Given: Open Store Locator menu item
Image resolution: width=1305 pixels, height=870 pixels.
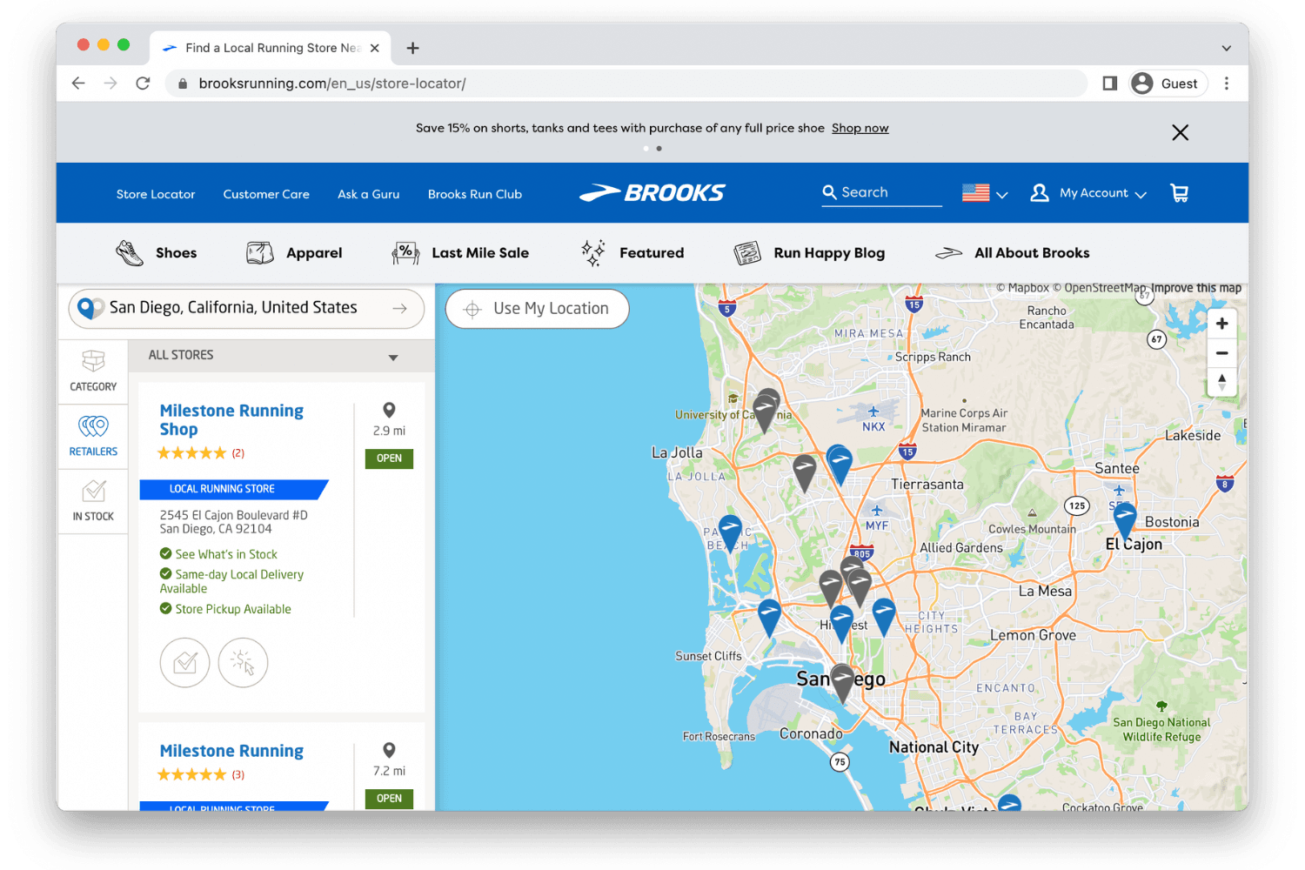Looking at the screenshot, I should coord(156,194).
